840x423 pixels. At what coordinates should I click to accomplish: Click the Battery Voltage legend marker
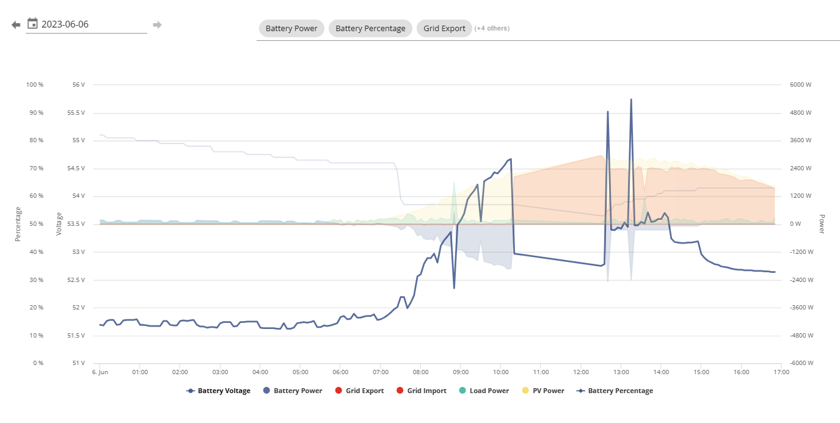(x=191, y=391)
